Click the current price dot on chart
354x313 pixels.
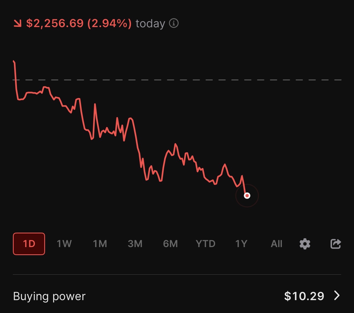[247, 196]
